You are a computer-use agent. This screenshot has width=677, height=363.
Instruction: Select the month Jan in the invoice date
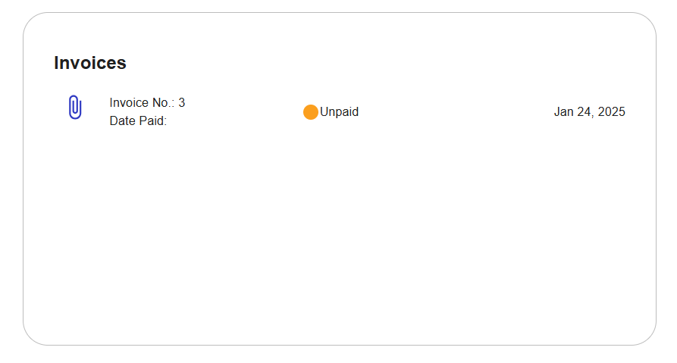coord(564,112)
